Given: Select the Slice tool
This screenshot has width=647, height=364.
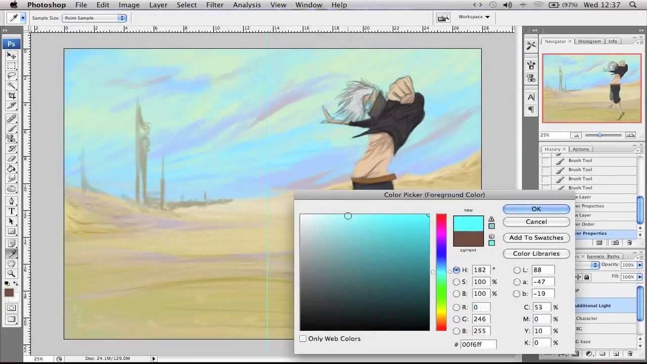Looking at the screenshot, I should [11, 106].
